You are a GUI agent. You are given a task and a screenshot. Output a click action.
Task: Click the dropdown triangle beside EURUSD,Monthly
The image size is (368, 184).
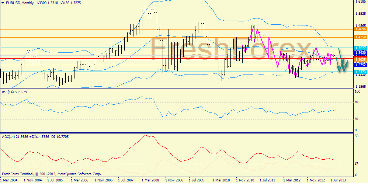point(3,3)
